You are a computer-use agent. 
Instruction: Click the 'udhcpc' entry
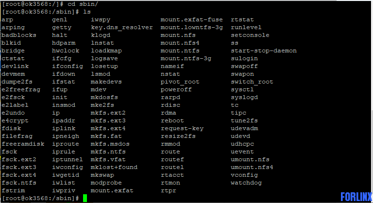click(x=242, y=144)
